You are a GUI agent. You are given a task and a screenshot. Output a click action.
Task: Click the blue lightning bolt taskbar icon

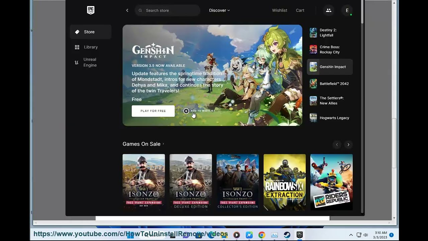coord(249,235)
